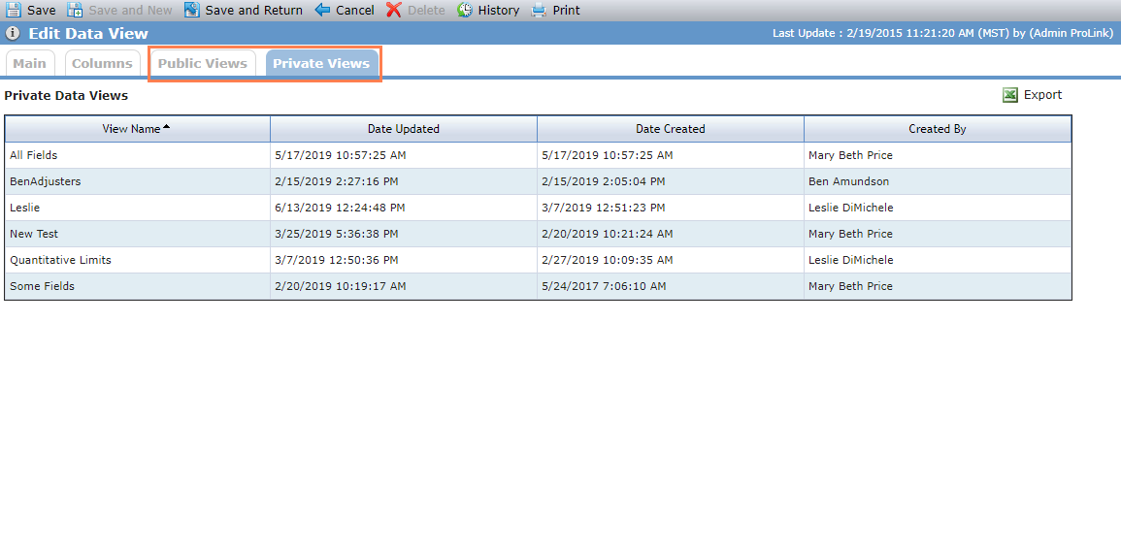
Task: Click Ben Amundson in Created By
Action: [848, 181]
